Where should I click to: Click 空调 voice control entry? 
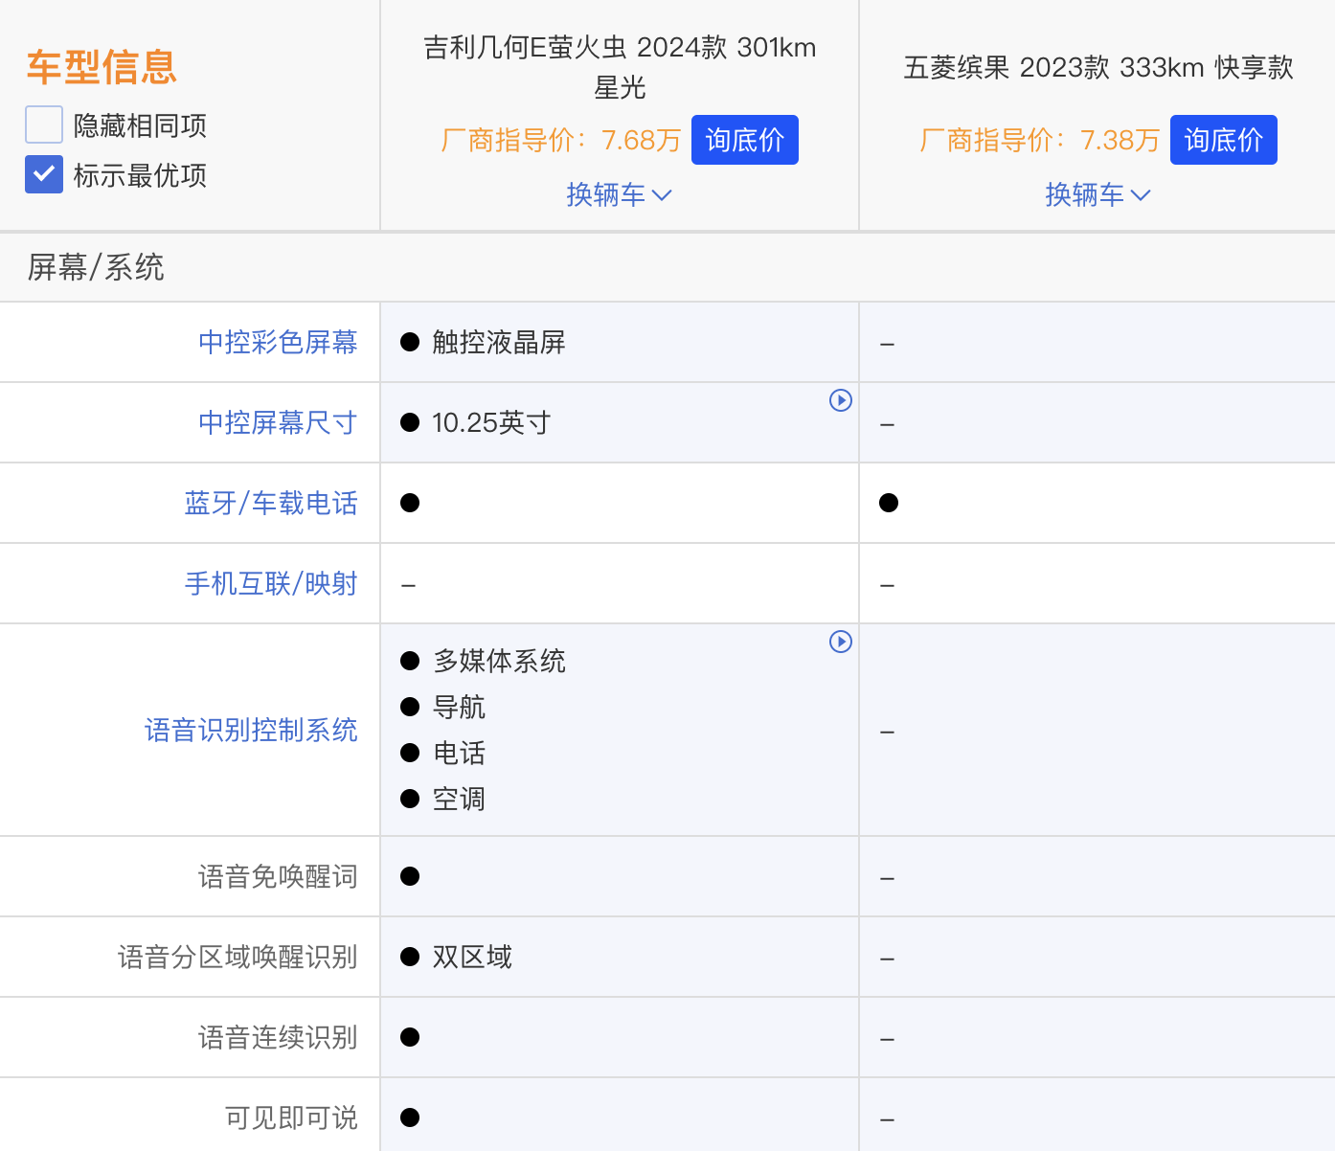point(459,799)
